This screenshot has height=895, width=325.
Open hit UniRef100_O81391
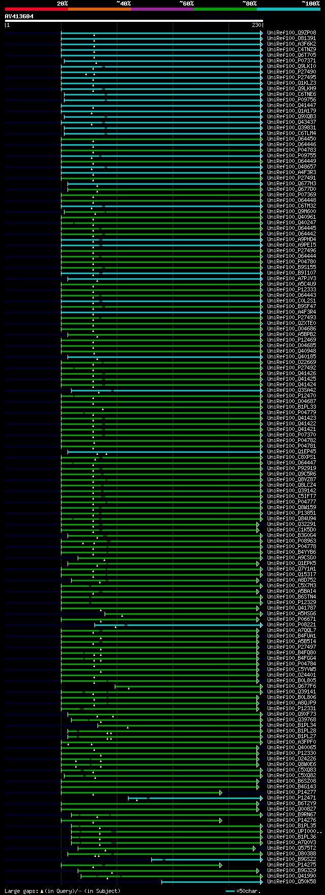[x=291, y=39]
